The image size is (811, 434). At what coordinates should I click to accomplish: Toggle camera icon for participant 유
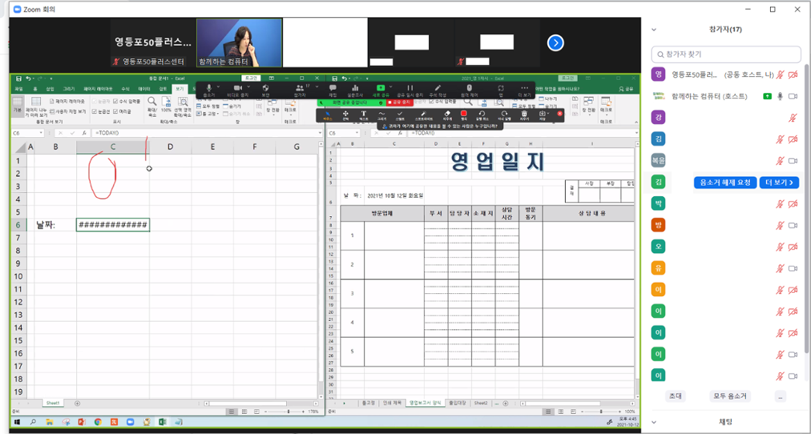click(792, 268)
